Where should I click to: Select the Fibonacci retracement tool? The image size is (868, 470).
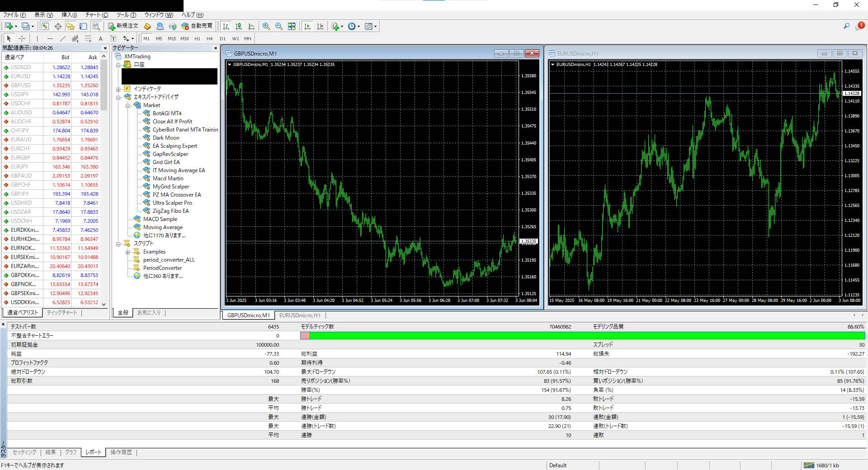(x=88, y=38)
